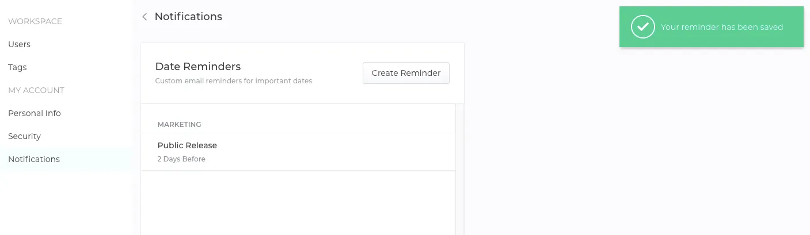Open the Public Release reminder
This screenshot has width=810, height=235.
coord(298,152)
